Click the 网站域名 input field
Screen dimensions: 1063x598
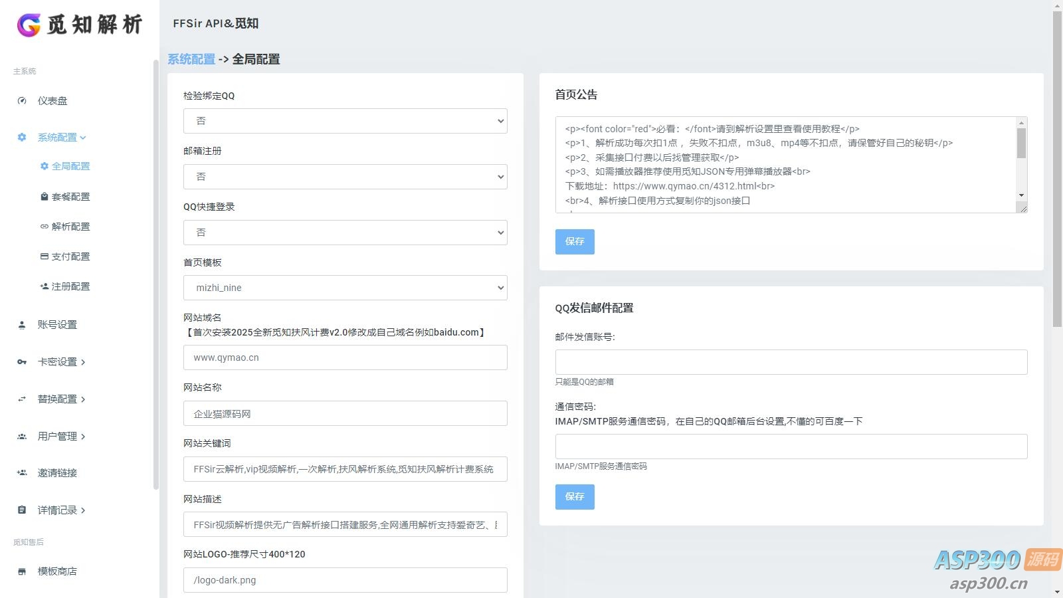pyautogui.click(x=344, y=357)
